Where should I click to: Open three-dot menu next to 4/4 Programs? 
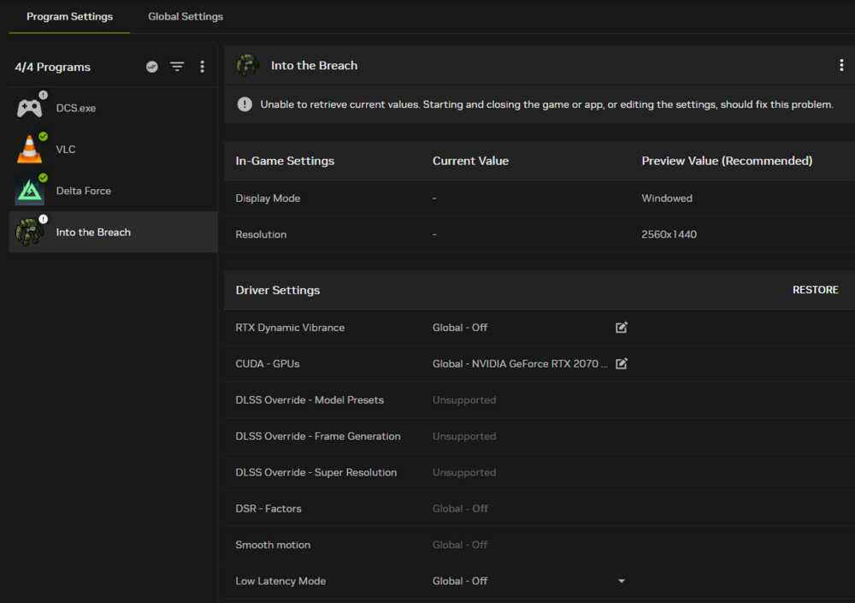[x=202, y=67]
